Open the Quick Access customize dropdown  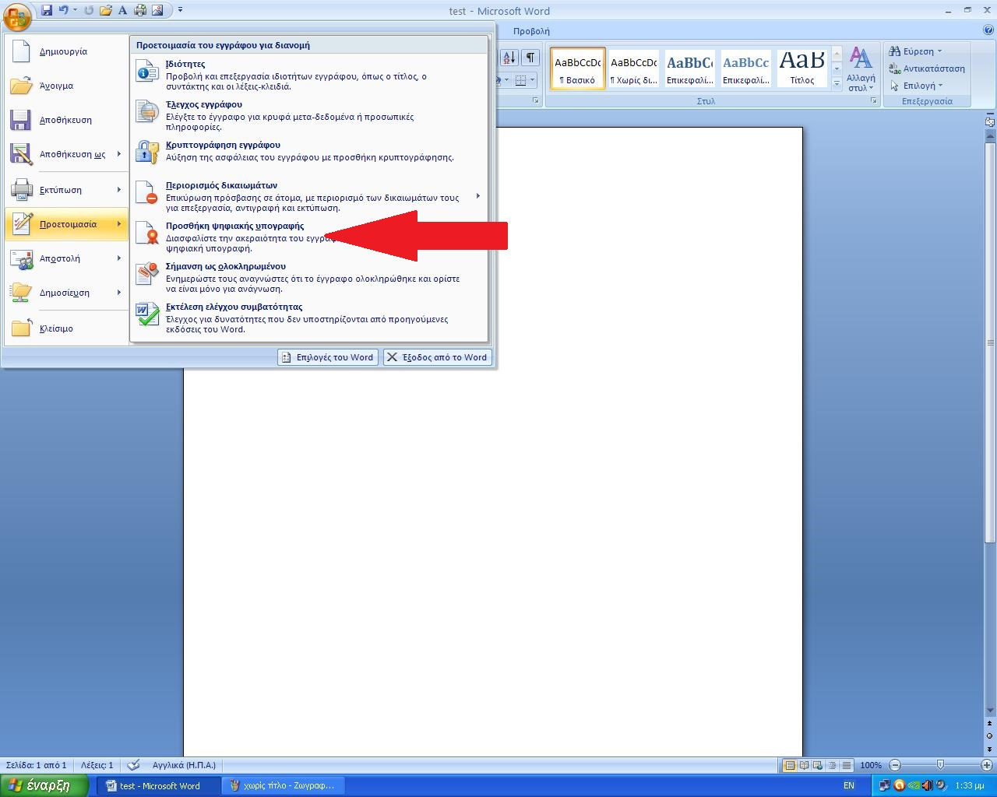click(x=180, y=10)
